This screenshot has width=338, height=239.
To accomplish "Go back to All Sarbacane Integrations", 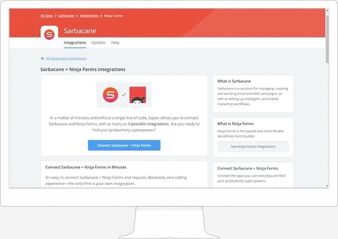I will (66, 58).
